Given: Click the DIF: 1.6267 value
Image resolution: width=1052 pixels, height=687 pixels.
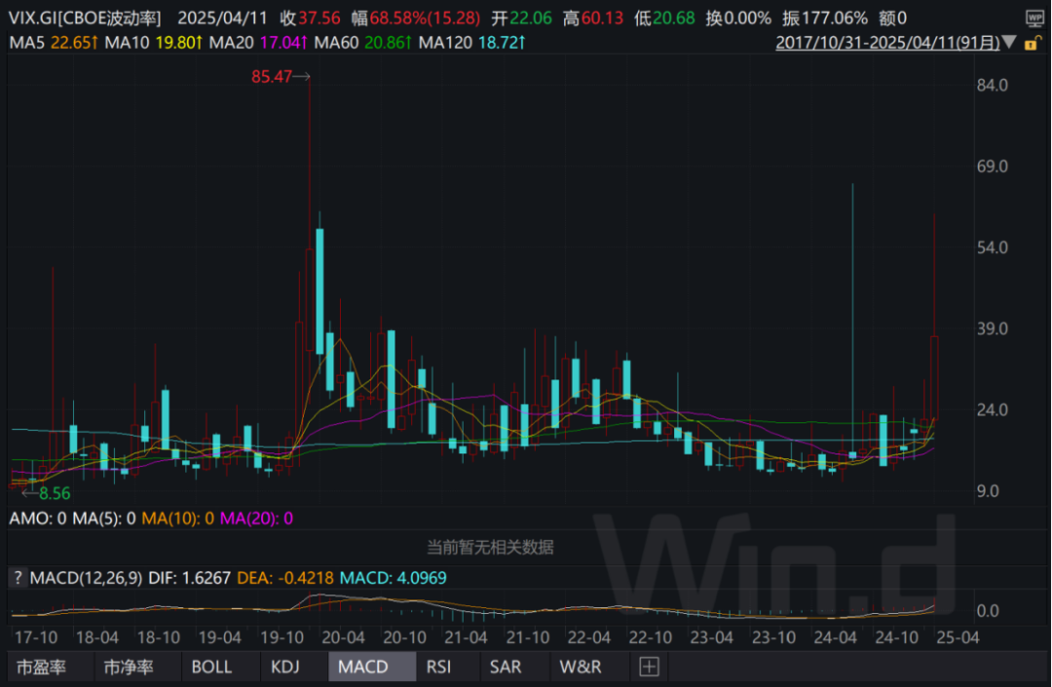Looking at the screenshot, I should 189,578.
